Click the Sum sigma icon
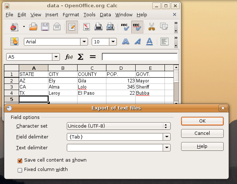 pyautogui.click(x=80, y=57)
